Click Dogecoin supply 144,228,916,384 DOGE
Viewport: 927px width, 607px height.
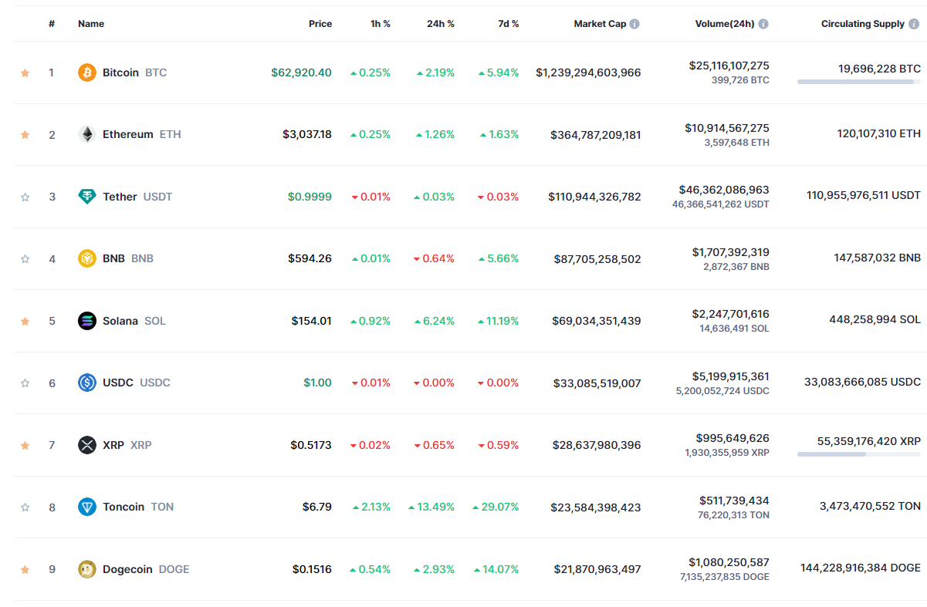[x=861, y=568]
